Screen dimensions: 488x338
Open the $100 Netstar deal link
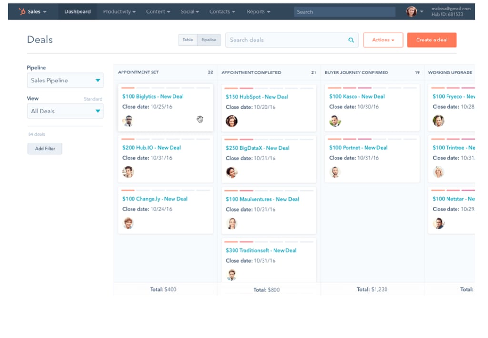pos(454,199)
